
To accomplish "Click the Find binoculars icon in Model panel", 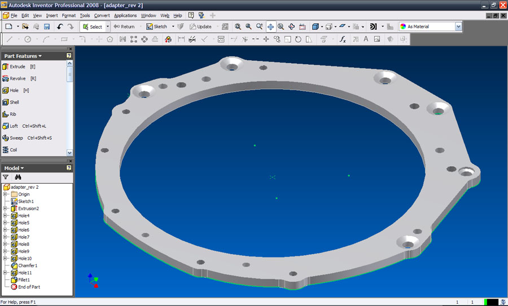I will click(x=18, y=177).
